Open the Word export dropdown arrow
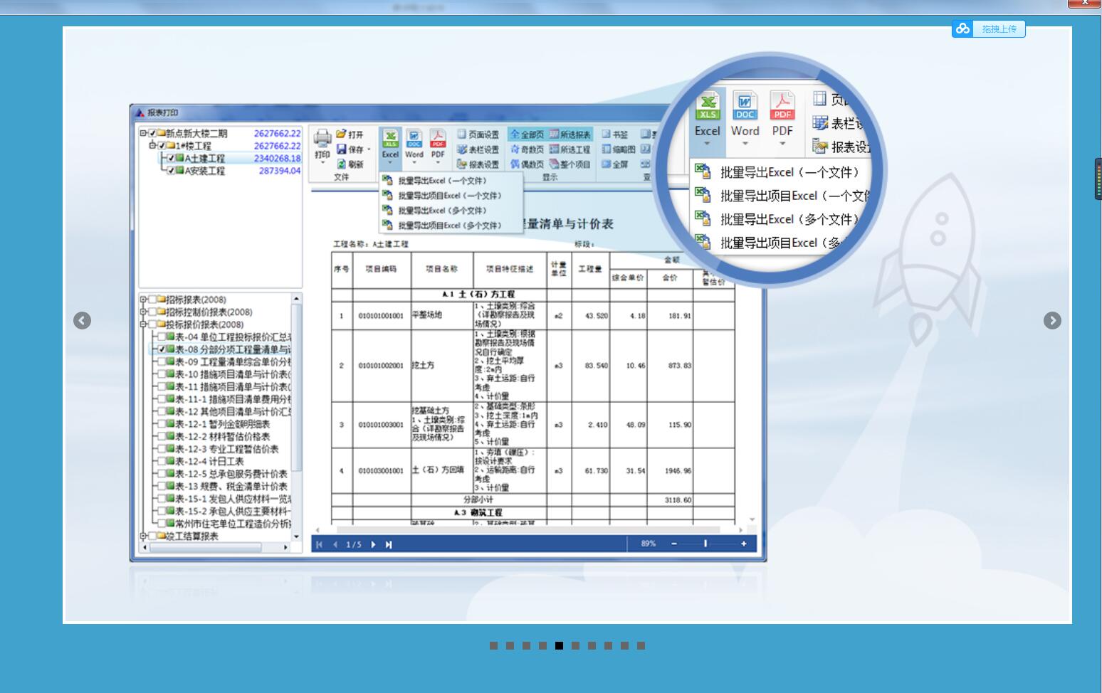1102x693 pixels. (x=415, y=162)
